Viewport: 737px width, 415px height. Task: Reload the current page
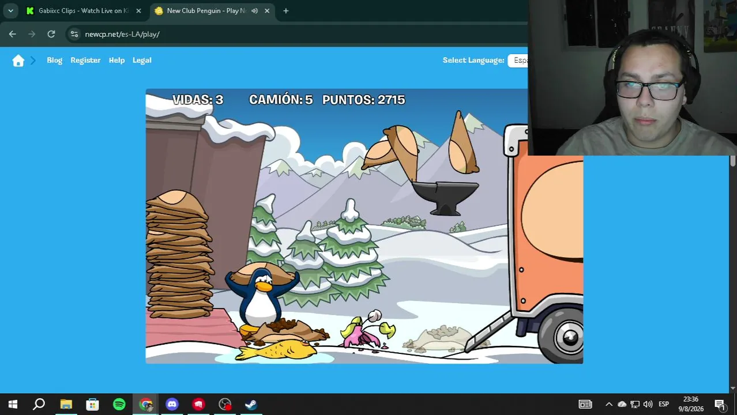[51, 34]
